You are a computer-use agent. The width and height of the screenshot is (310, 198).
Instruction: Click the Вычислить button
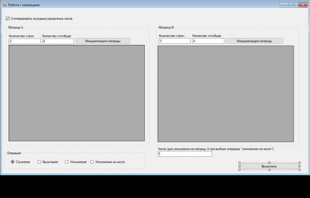[x=269, y=166]
